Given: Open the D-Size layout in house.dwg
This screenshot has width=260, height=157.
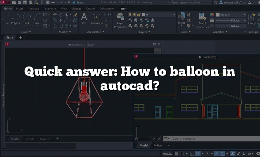Looking at the screenshot, I should (158, 145).
